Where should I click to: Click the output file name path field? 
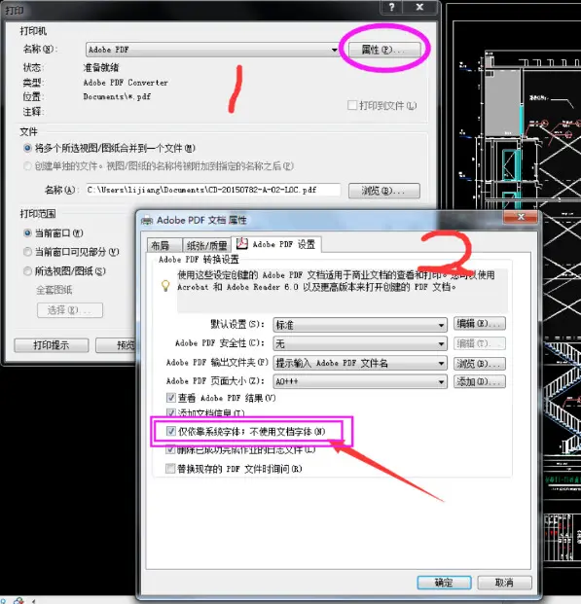point(213,190)
